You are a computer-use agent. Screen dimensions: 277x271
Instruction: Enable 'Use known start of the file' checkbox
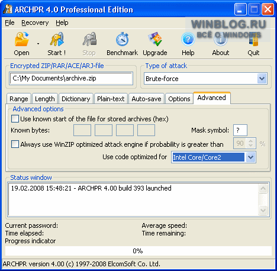pyautogui.click(x=15, y=119)
